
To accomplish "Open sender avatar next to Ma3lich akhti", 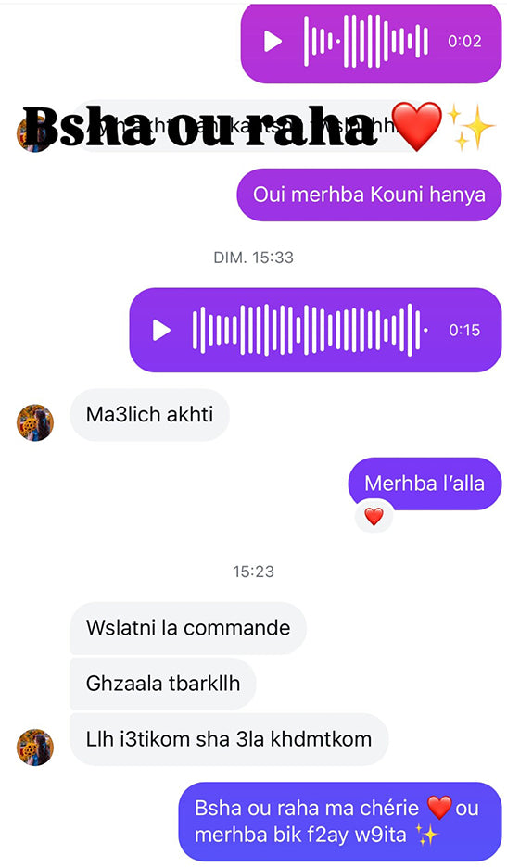I will 35,422.
